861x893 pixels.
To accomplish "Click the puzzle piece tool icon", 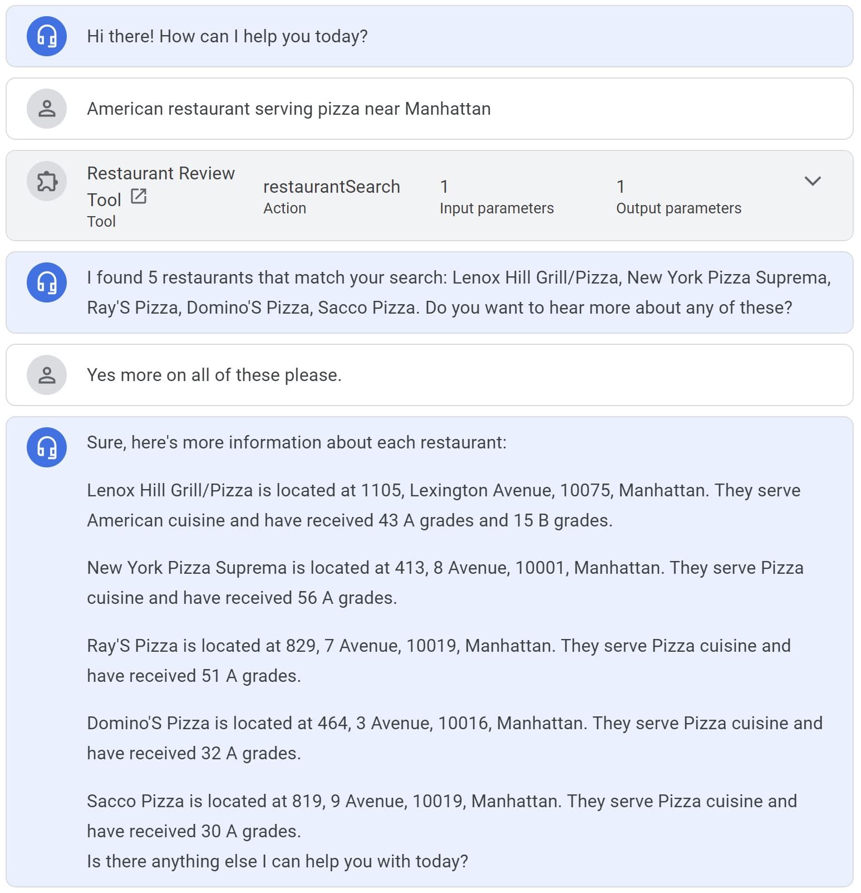I will coord(47,181).
